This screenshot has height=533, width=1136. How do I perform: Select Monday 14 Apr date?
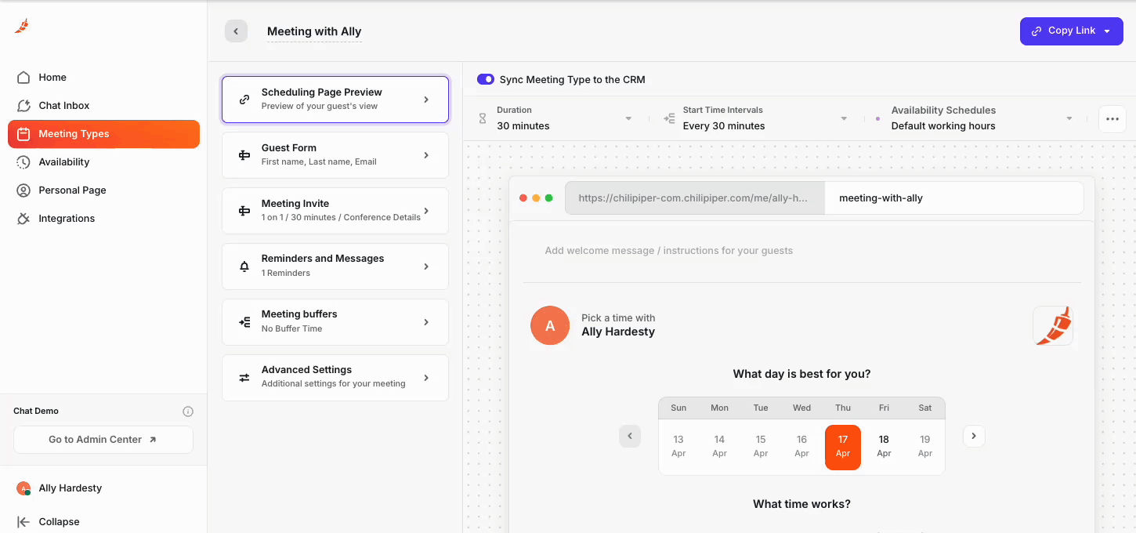pyautogui.click(x=719, y=448)
